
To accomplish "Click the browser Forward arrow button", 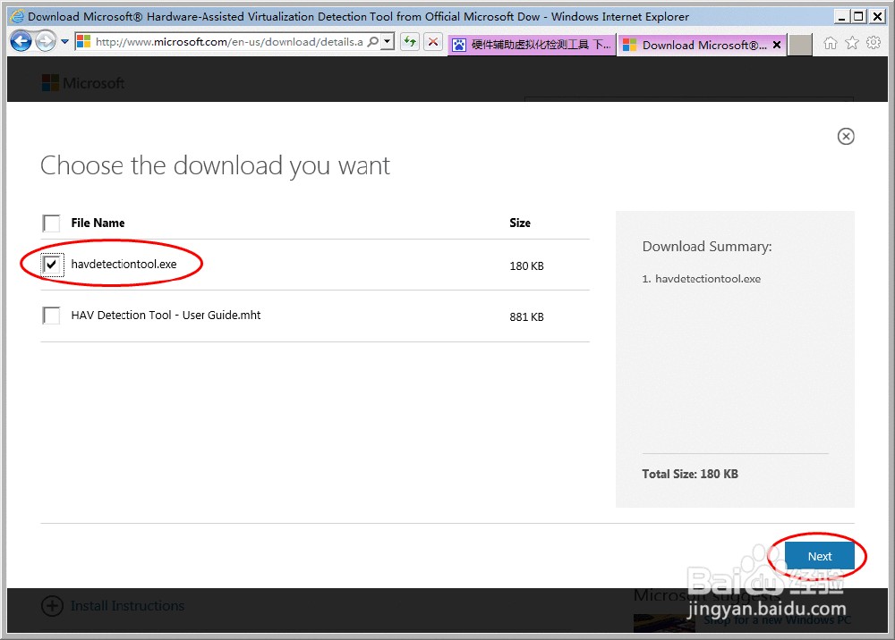I will [x=46, y=42].
